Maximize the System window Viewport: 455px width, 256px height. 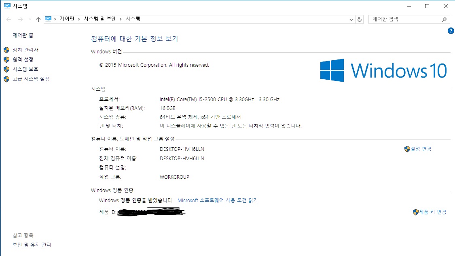pyautogui.click(x=427, y=6)
